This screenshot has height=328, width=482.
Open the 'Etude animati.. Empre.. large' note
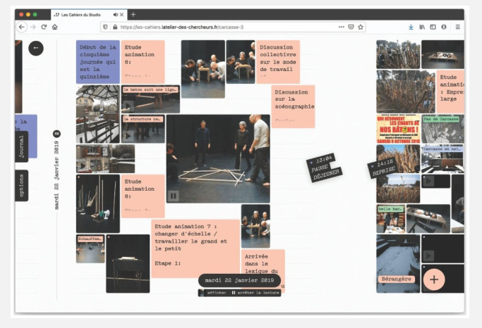(x=450, y=92)
